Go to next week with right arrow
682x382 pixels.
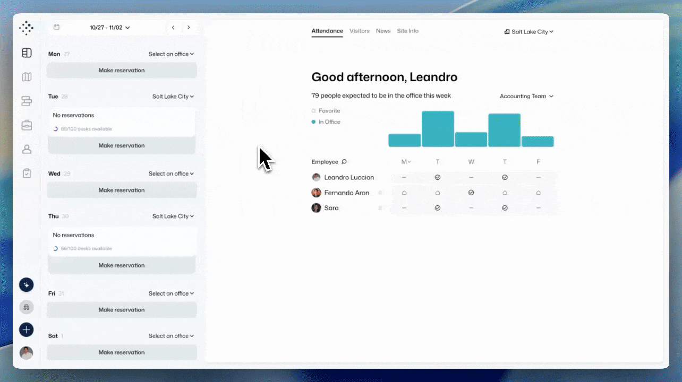[x=189, y=28]
